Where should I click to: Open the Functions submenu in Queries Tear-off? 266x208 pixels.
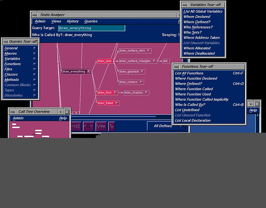click(20, 64)
